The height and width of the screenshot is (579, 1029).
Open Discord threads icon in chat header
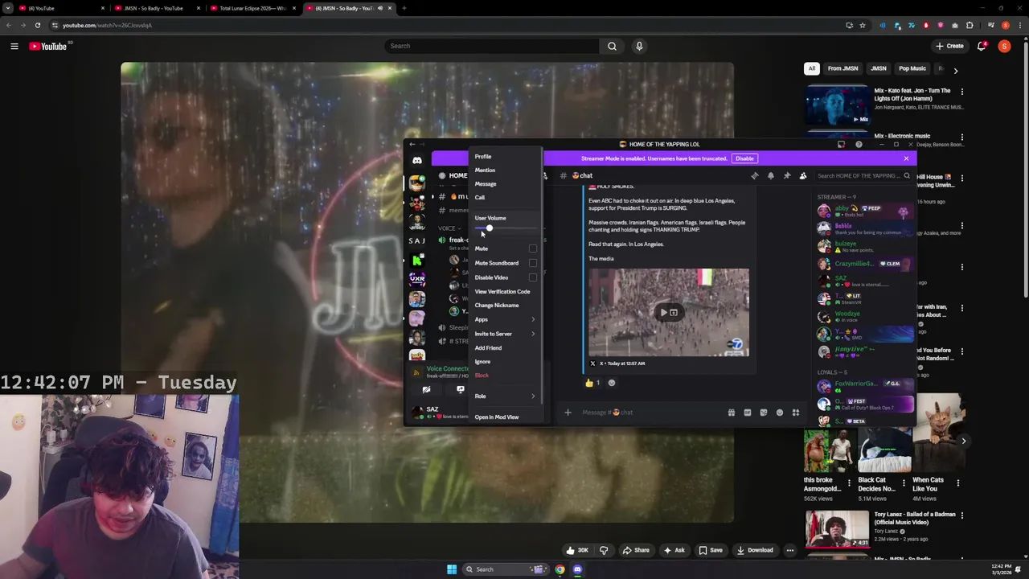click(x=754, y=175)
